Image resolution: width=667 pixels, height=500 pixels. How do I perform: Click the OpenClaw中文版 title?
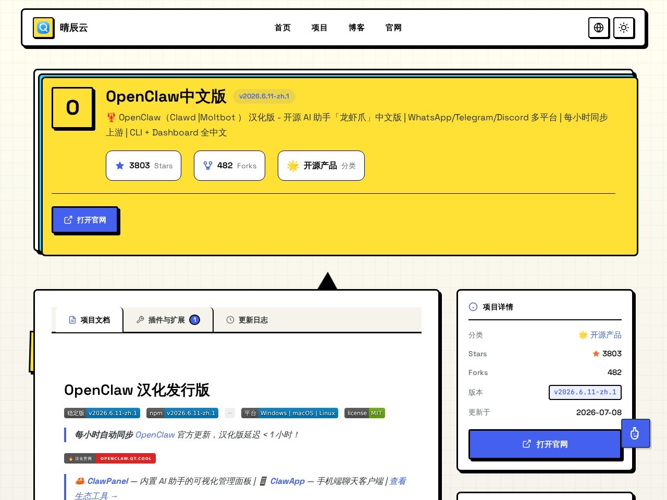[166, 96]
